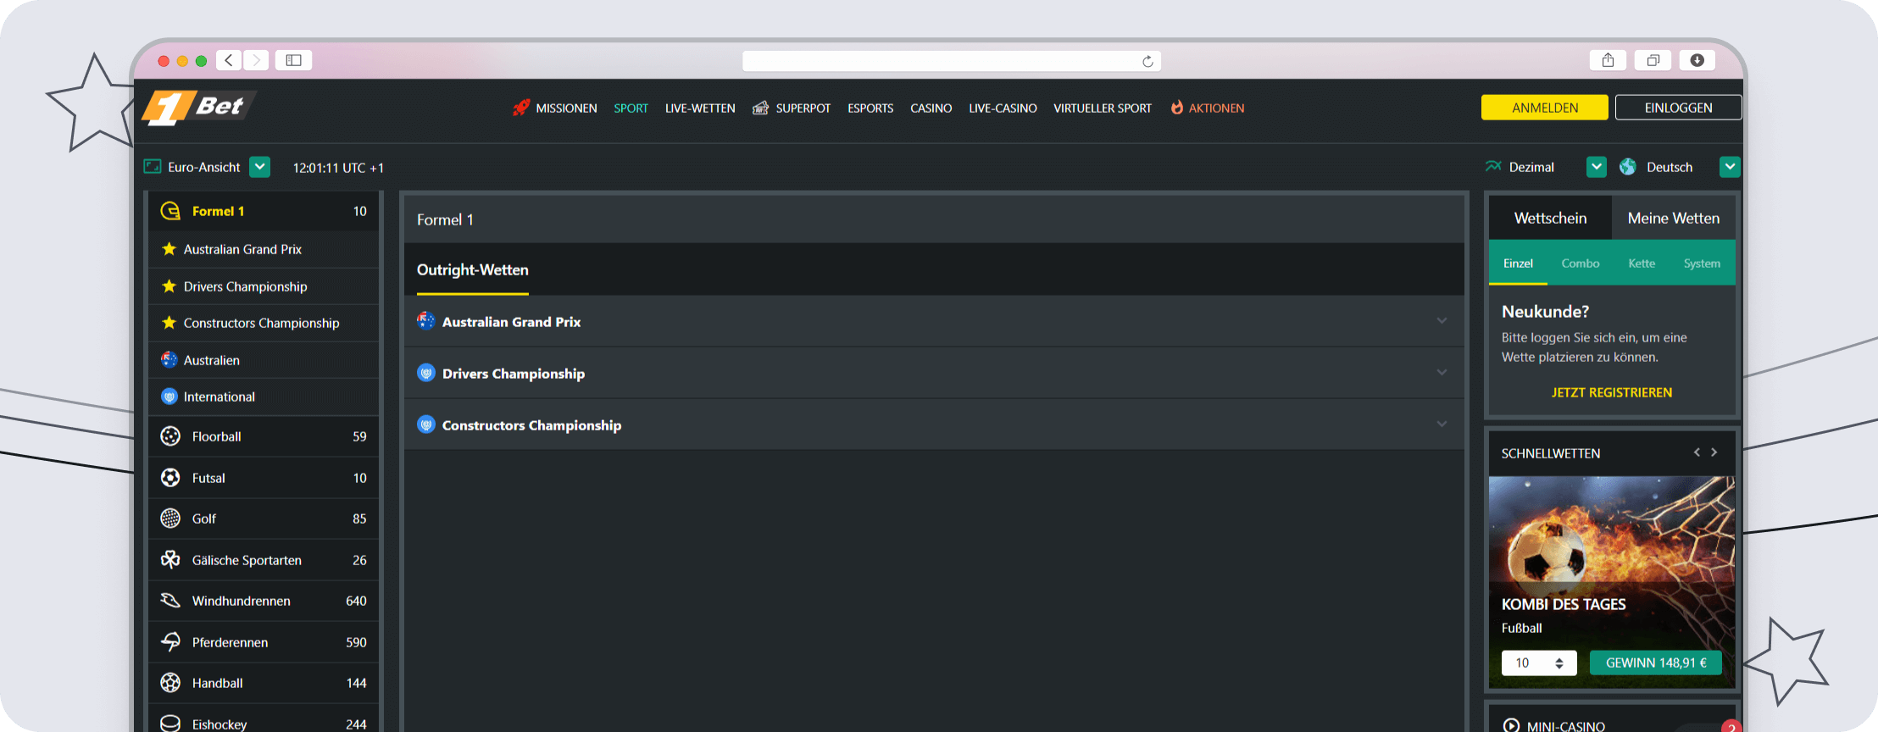Select the System bet type tab
Screen dimensions: 1878x732
click(x=1702, y=263)
